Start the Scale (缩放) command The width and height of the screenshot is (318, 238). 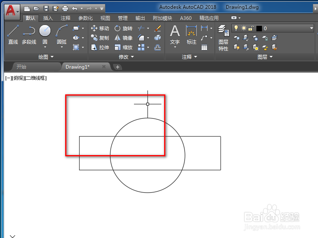123,47
